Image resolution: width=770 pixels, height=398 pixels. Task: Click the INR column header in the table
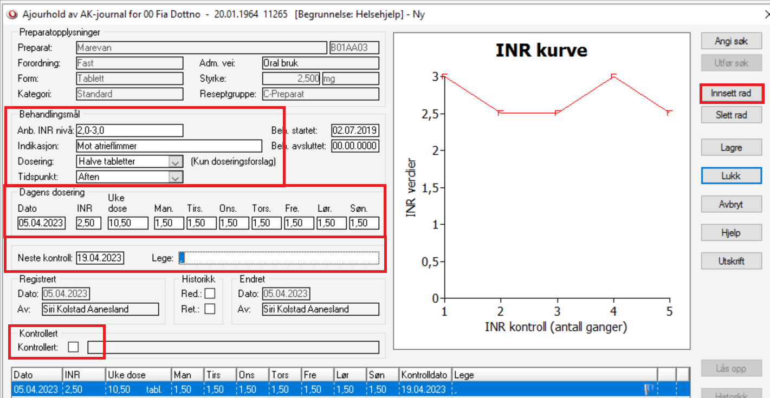point(83,375)
